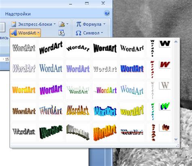Select the brown 3D W style thumbnail
This screenshot has width=192, height=166.
[x=165, y=127]
